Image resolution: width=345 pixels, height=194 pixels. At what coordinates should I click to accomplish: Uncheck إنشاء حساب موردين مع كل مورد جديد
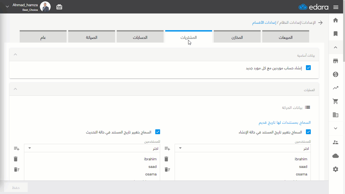(x=308, y=68)
